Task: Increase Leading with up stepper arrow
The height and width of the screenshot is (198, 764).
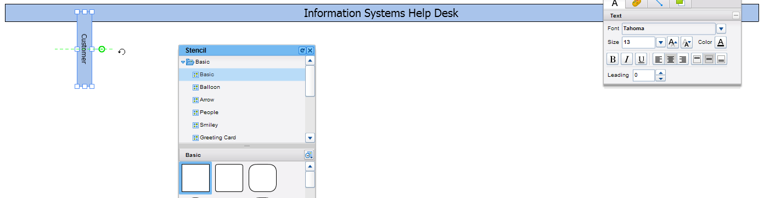Action: [x=661, y=72]
